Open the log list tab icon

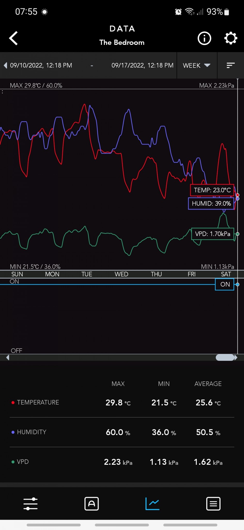coord(213,504)
